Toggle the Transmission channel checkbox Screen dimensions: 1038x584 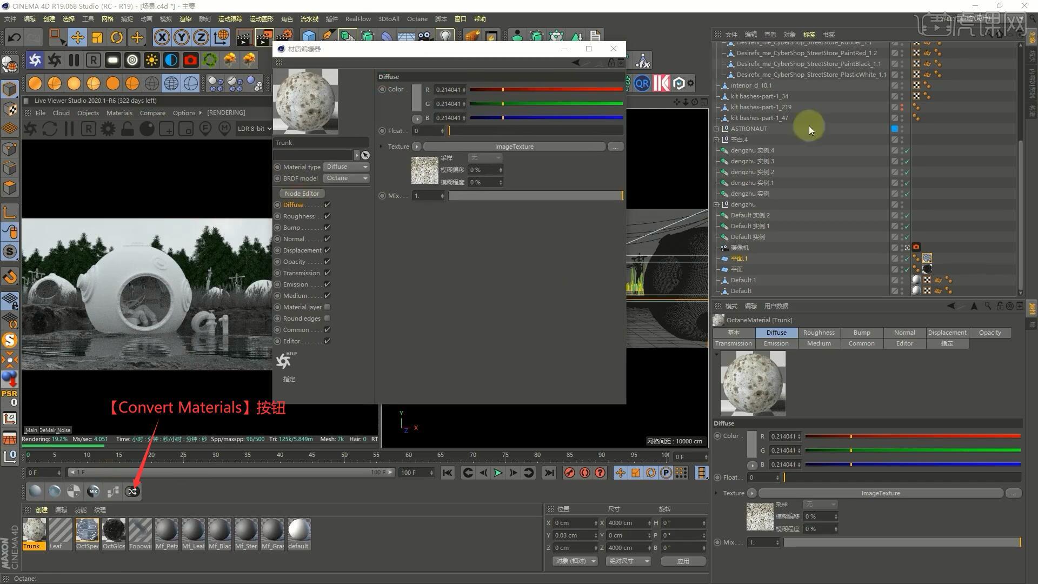pyautogui.click(x=327, y=273)
